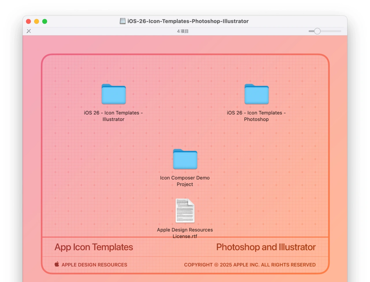Click the Apple logo in the footer
The width and height of the screenshot is (370, 282).
click(57, 264)
